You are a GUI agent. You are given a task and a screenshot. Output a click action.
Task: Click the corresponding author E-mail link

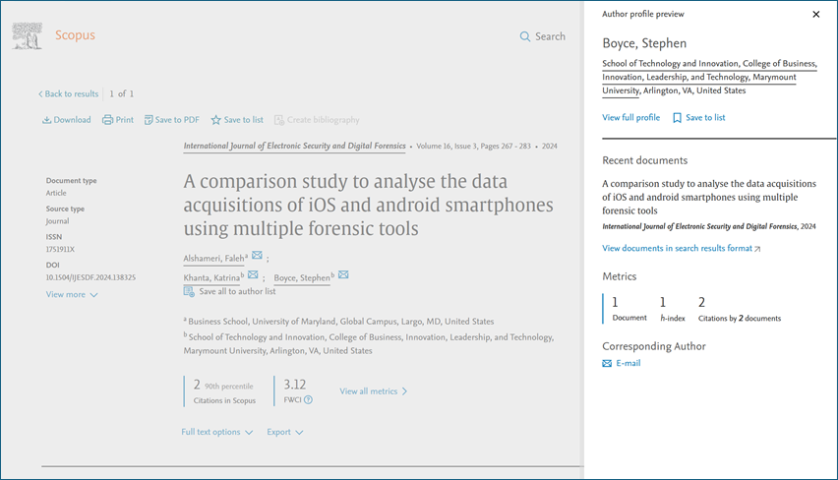628,363
